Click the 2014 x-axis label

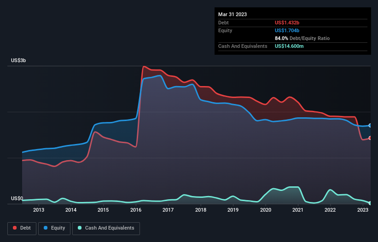(71, 210)
